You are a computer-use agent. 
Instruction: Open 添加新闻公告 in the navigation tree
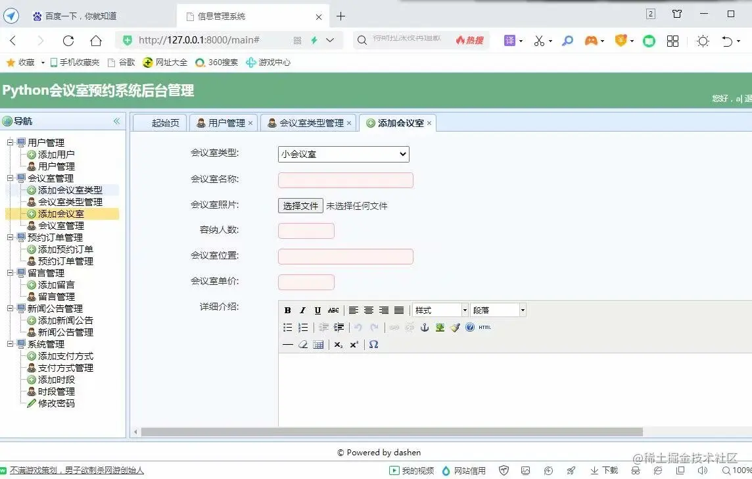65,320
